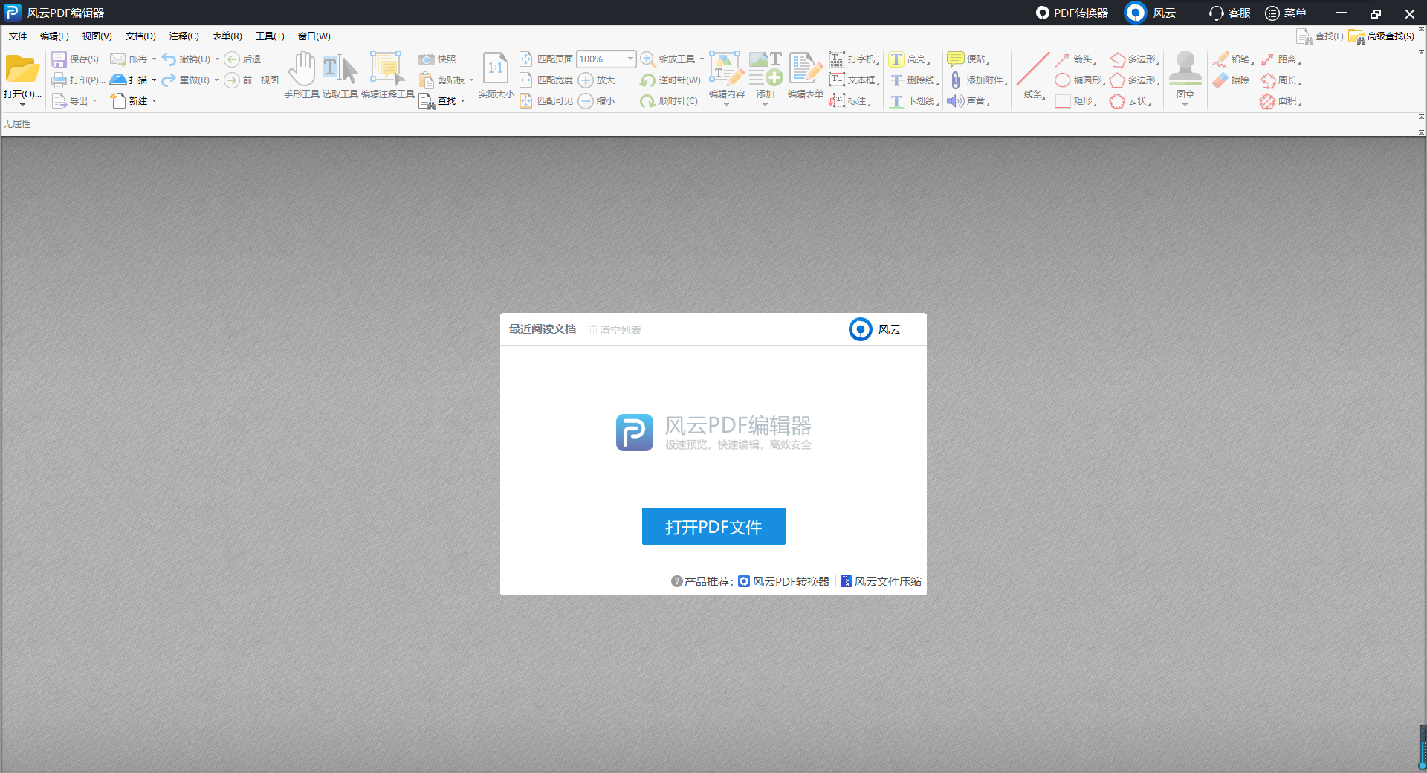The image size is (1427, 773).
Task: Open the 工具(T) menu
Action: click(270, 36)
